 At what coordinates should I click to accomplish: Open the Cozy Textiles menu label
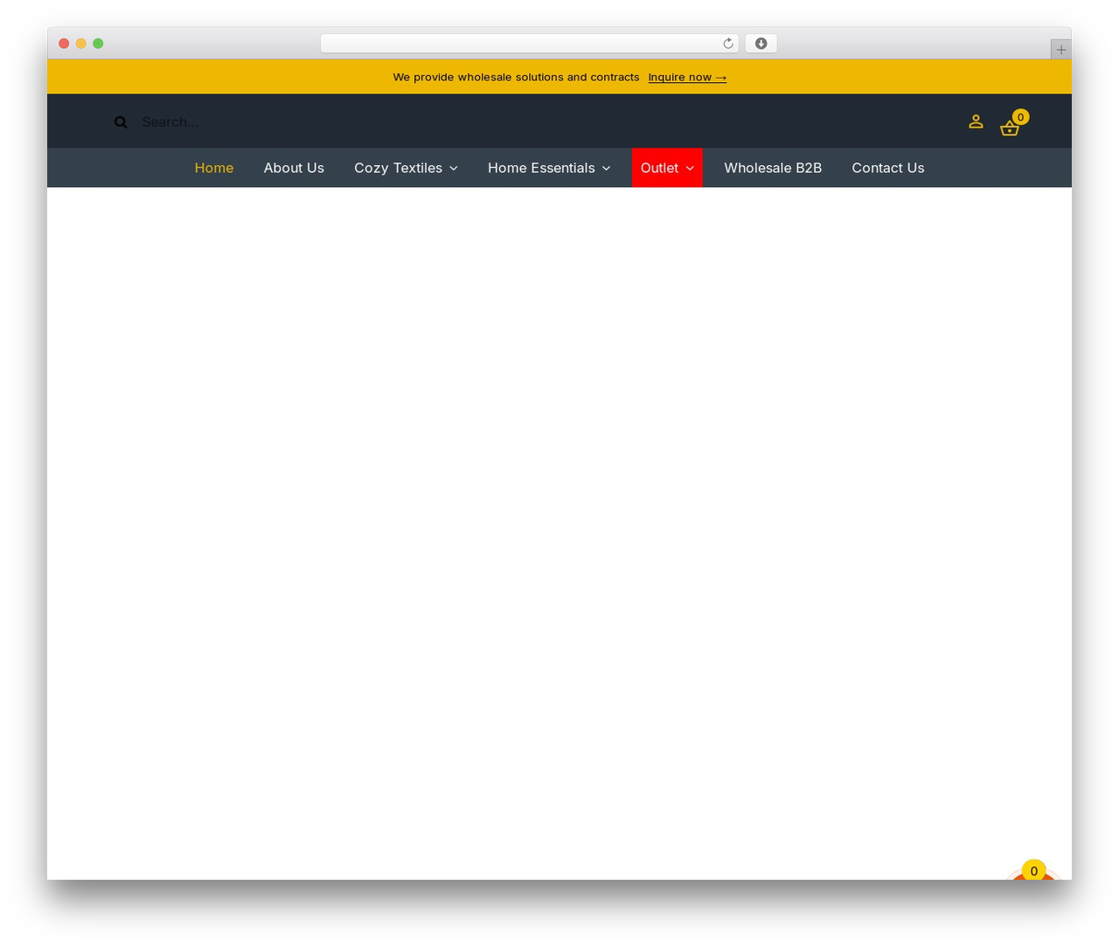click(398, 168)
